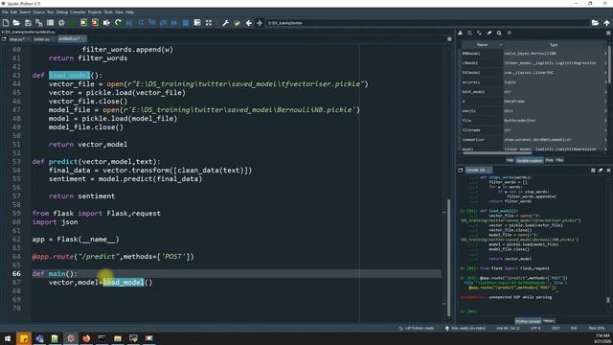613x345 pixels.
Task: Click LSP Python ready status
Action: coord(416,328)
